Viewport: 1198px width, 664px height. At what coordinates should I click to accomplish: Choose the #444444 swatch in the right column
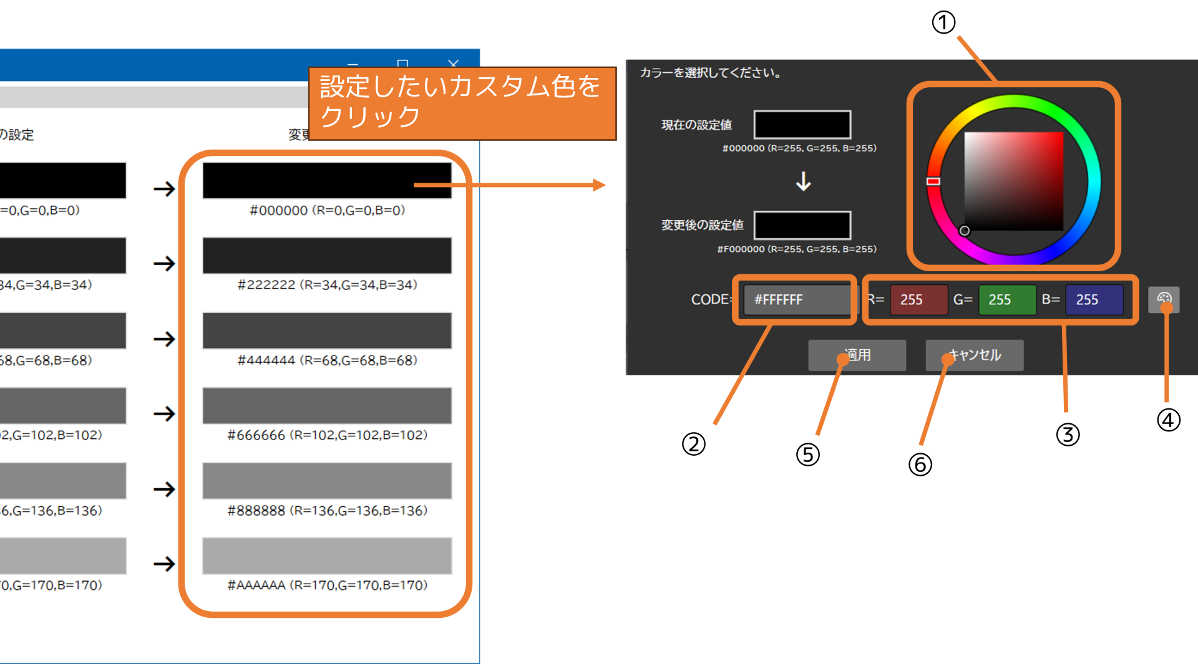(326, 330)
